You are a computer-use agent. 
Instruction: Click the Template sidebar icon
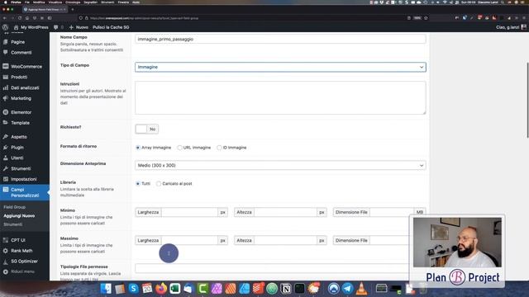click(x=6, y=123)
